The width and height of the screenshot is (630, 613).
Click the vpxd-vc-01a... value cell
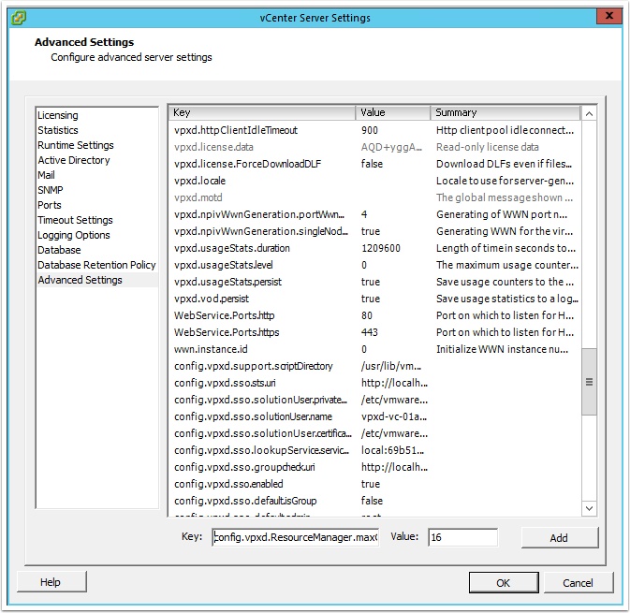[394, 417]
